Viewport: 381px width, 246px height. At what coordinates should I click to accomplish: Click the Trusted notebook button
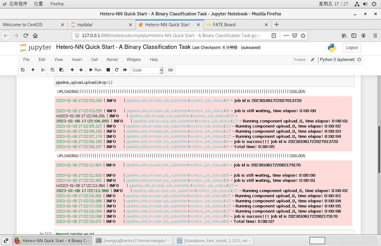click(x=299, y=60)
